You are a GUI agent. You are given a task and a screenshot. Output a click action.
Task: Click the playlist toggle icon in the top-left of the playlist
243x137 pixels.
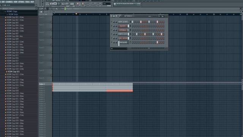[x=41, y=12]
